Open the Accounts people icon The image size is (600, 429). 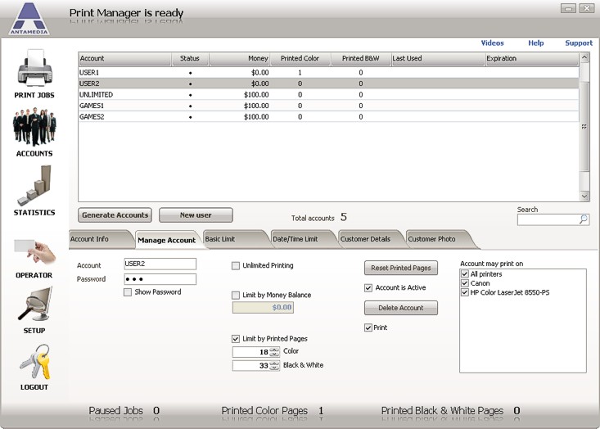click(34, 128)
